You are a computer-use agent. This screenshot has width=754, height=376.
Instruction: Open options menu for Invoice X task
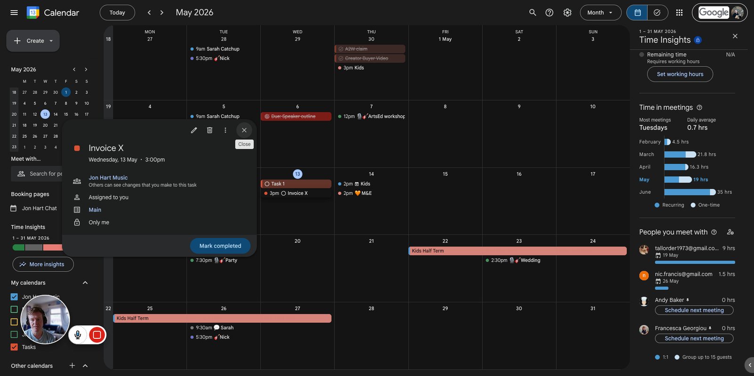(x=225, y=130)
